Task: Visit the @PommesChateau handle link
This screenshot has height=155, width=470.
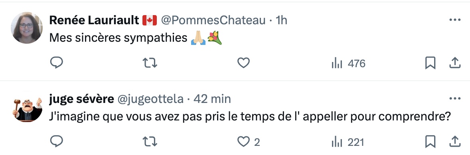Action: [x=213, y=20]
